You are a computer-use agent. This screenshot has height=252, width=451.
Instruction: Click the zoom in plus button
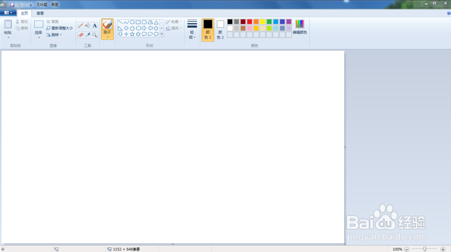point(443,249)
